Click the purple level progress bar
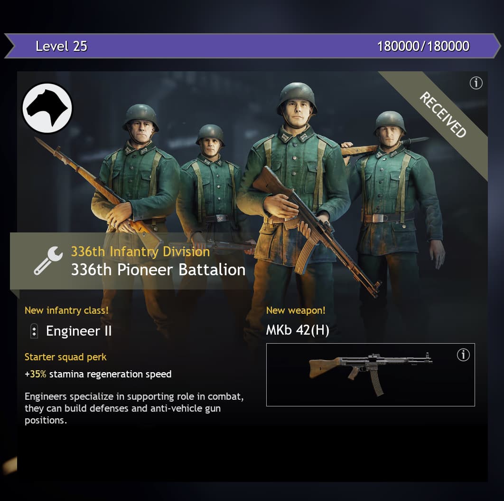The image size is (504, 501). [252, 46]
